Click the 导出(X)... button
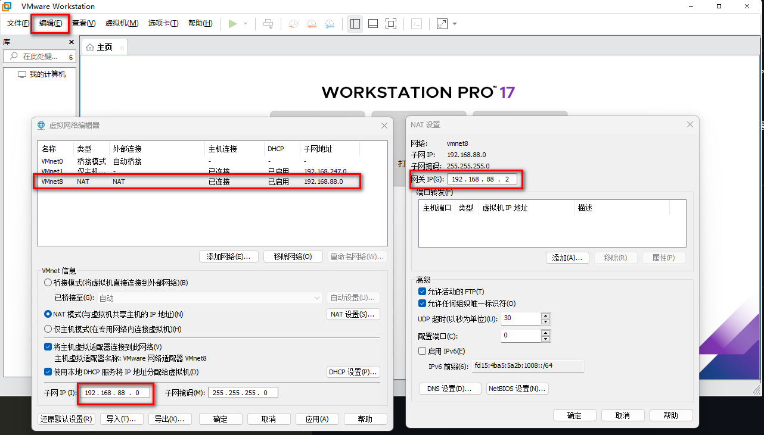Viewport: 764px width, 435px height. click(x=170, y=419)
